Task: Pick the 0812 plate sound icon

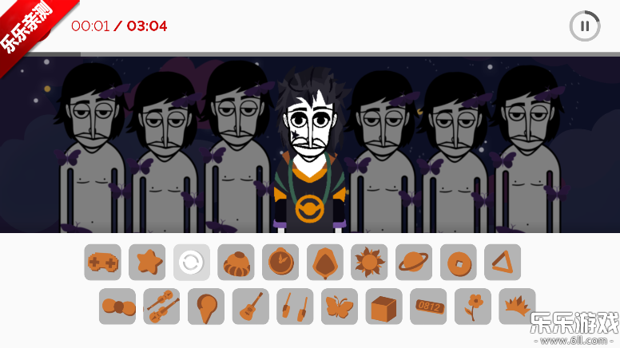Action: [x=428, y=306]
